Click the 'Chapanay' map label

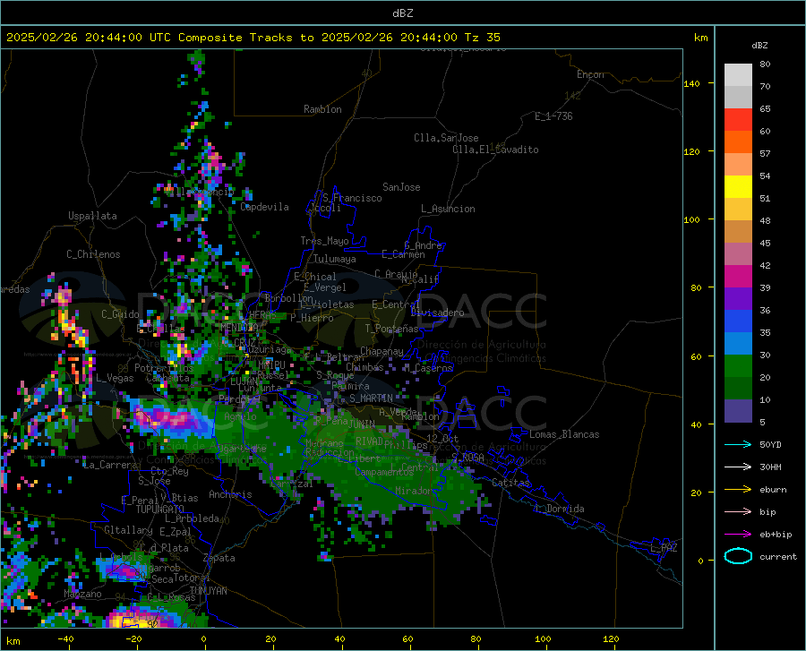click(x=382, y=351)
